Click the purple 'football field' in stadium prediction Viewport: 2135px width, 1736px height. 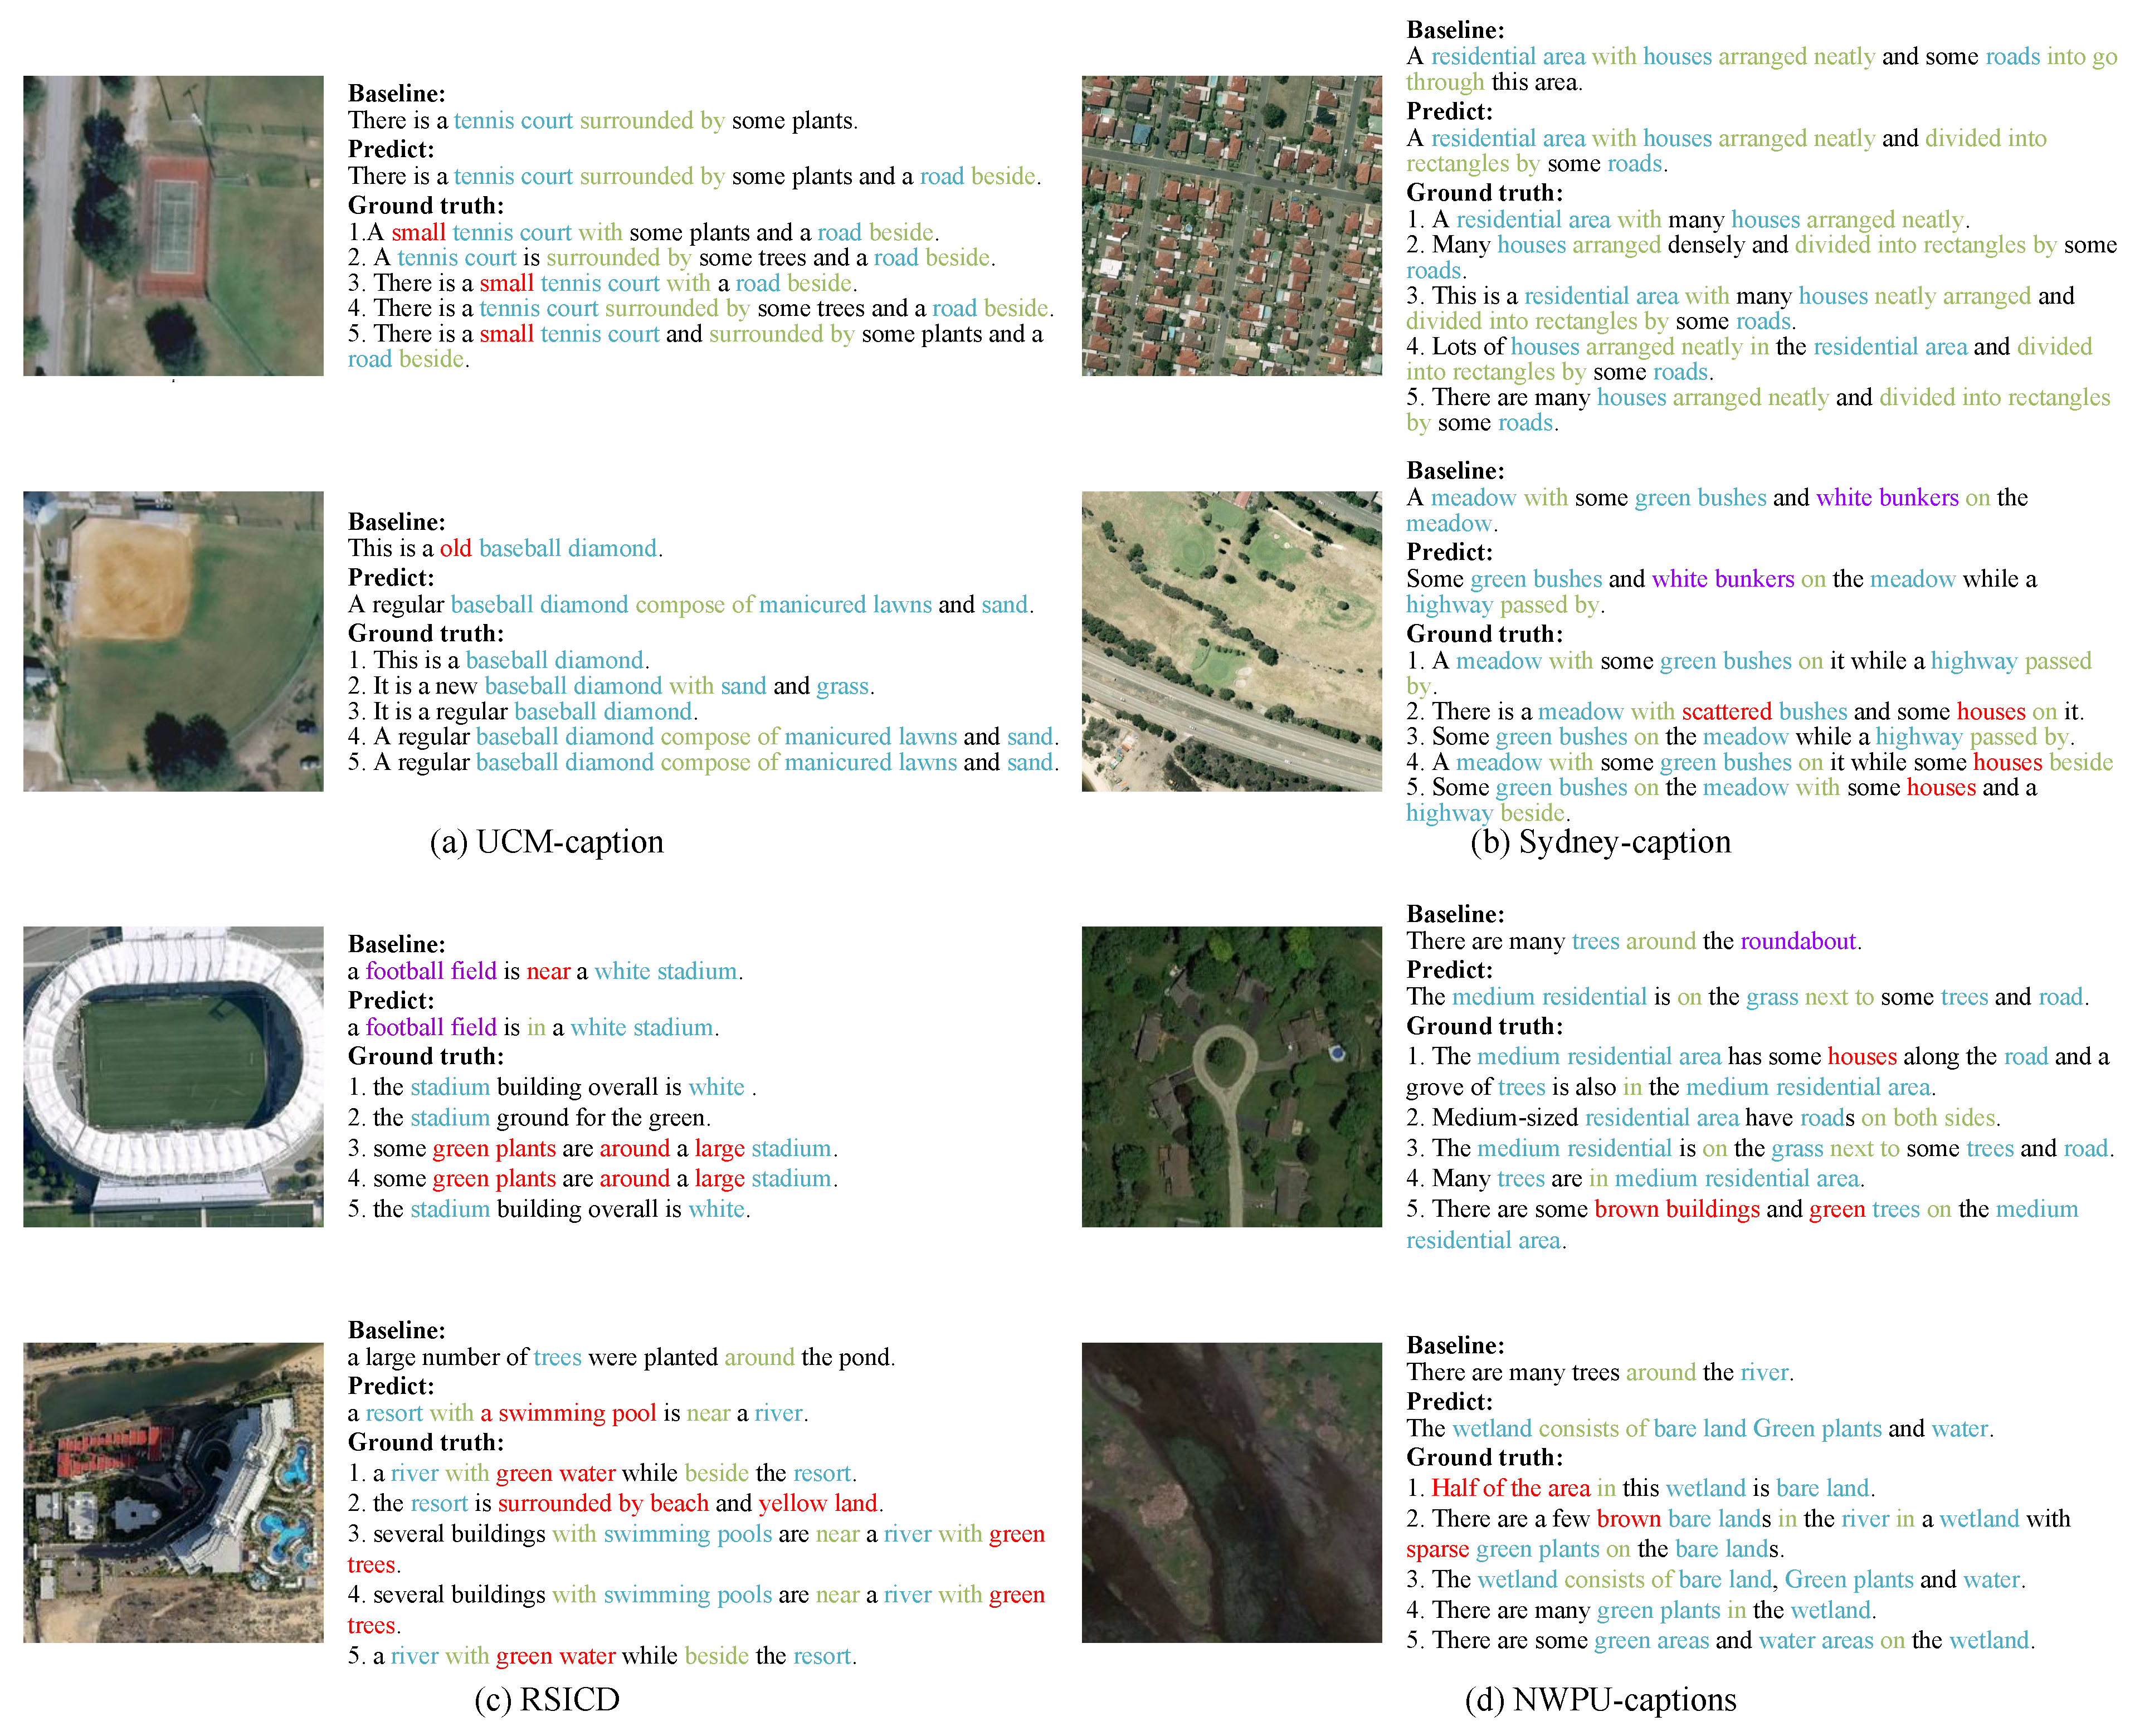click(430, 1027)
